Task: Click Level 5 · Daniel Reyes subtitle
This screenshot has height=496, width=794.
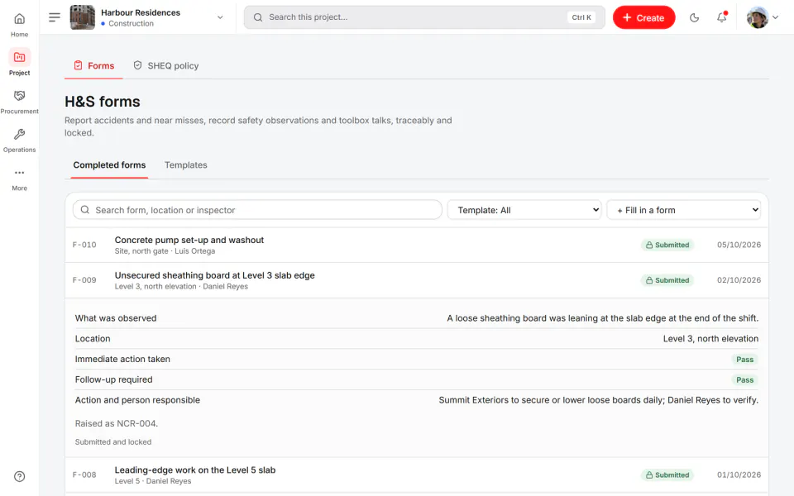Action: point(153,481)
